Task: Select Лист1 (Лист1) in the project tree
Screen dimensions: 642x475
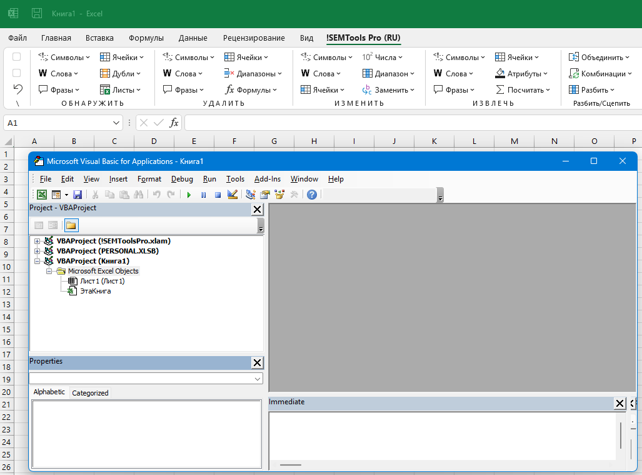Action: (x=103, y=281)
